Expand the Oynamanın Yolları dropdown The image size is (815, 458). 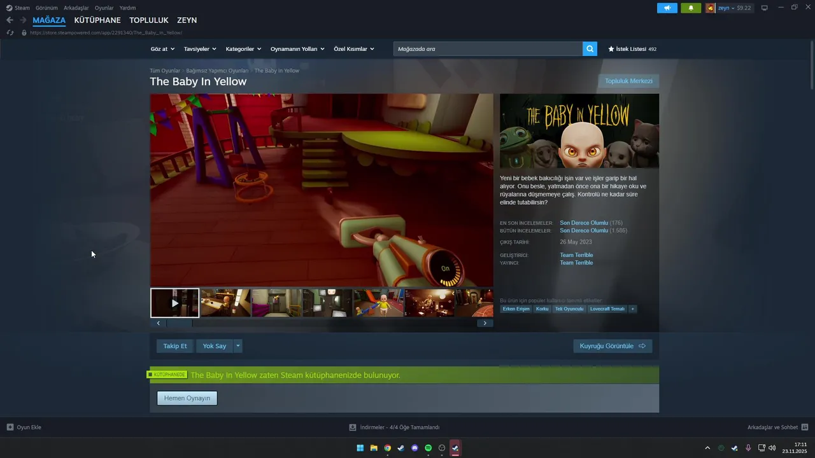click(x=297, y=49)
